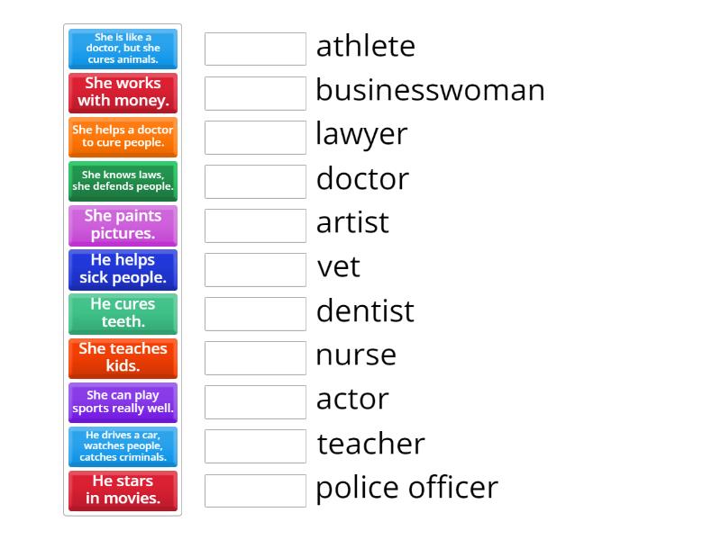Select the clue about catching criminals

[123, 446]
